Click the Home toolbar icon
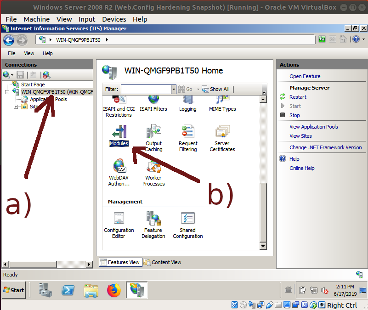 343,39
